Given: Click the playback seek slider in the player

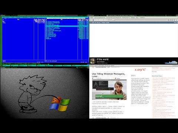Looking at the screenshot, I should pyautogui.click(x=137, y=20).
